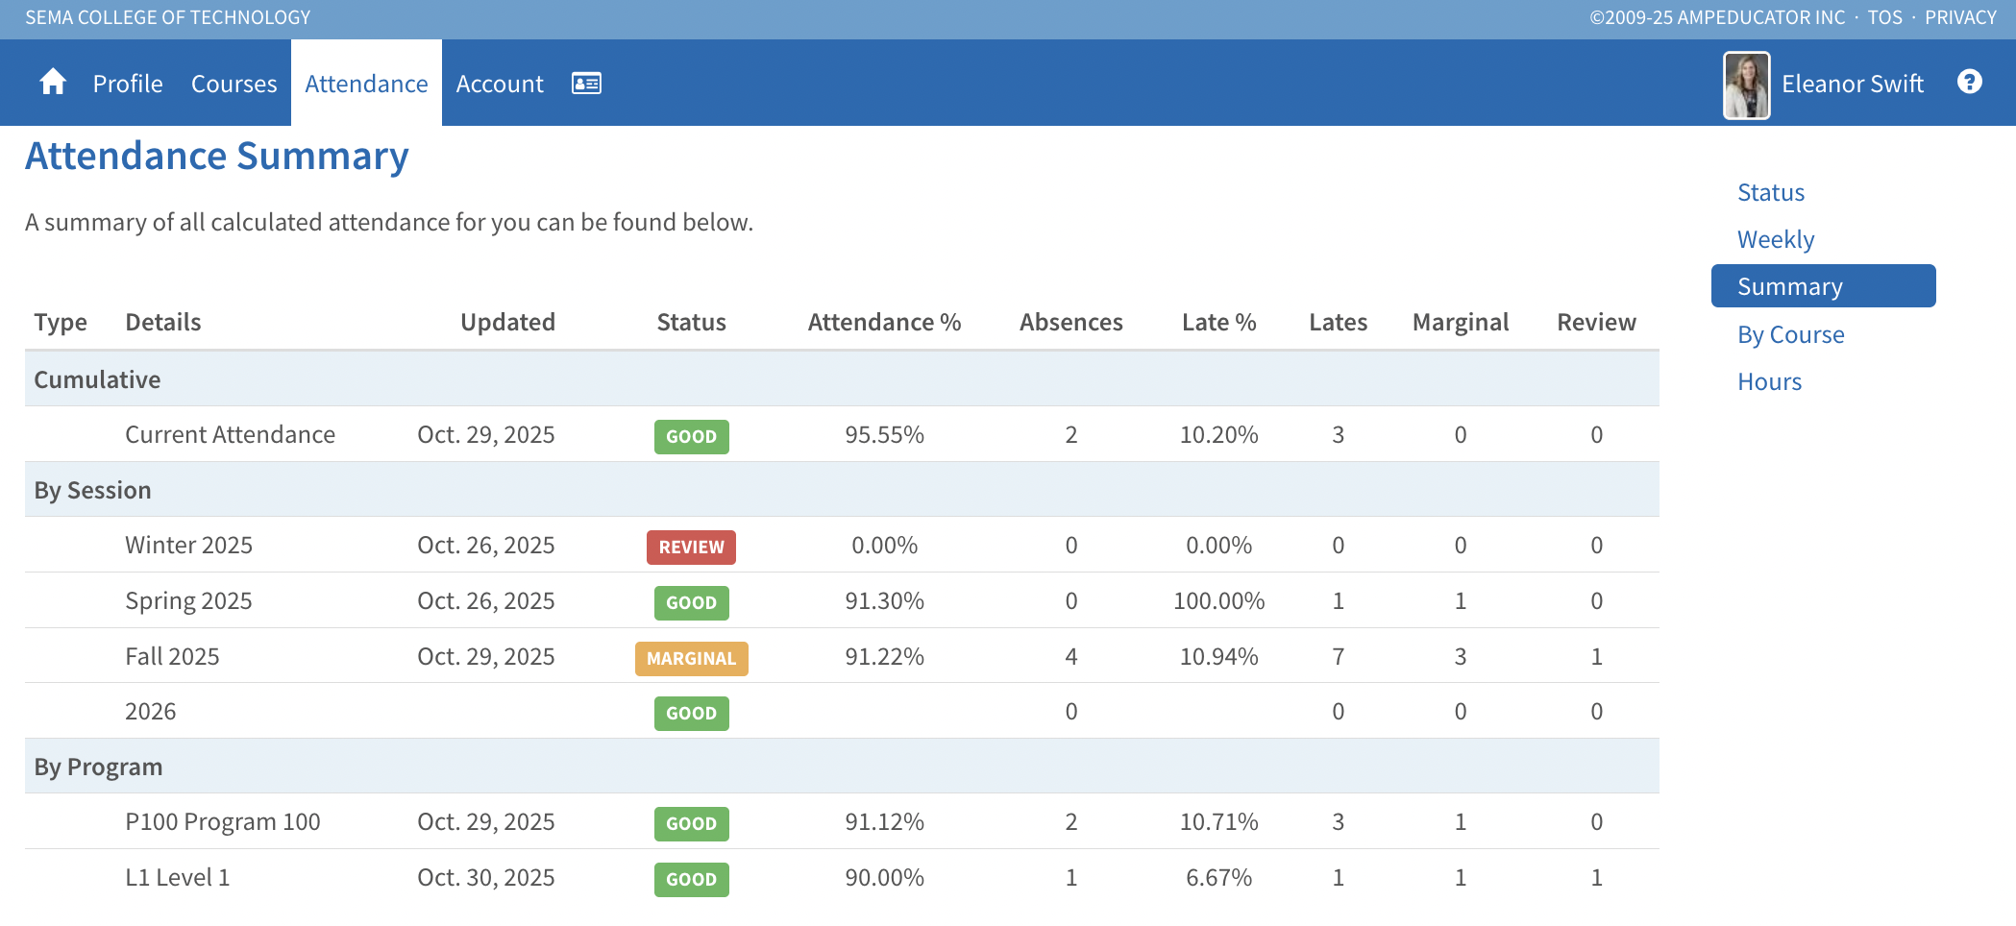This screenshot has height=926, width=2016.
Task: Click the GOOD badge for Current Attendance
Action: pos(691,436)
